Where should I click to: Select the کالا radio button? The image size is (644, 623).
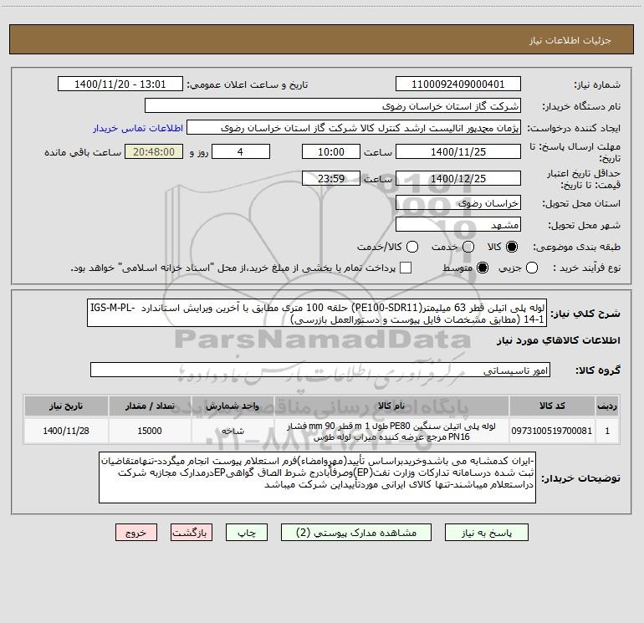pyautogui.click(x=511, y=247)
